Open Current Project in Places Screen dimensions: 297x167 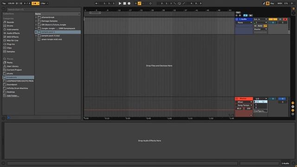click(x=14, y=70)
